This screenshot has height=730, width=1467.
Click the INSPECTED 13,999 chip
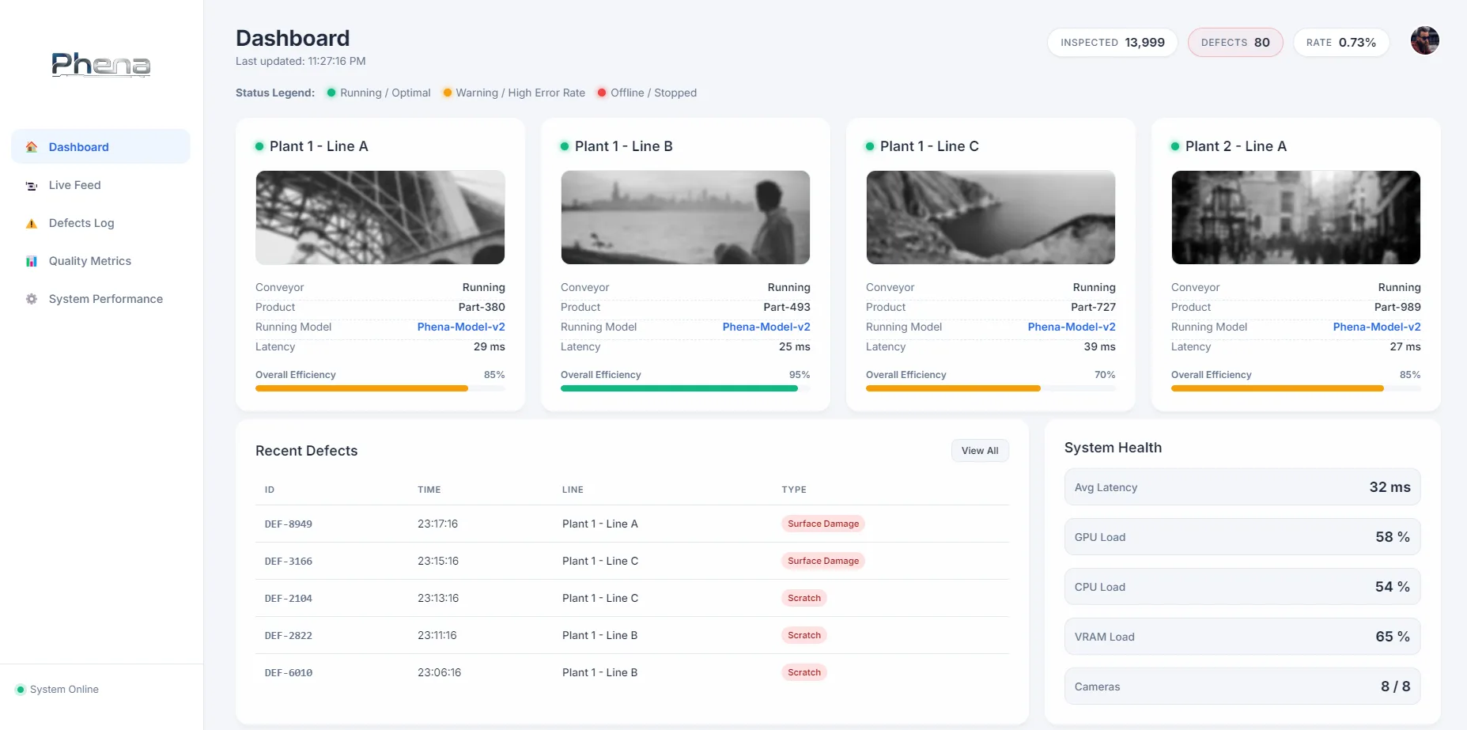tap(1112, 42)
